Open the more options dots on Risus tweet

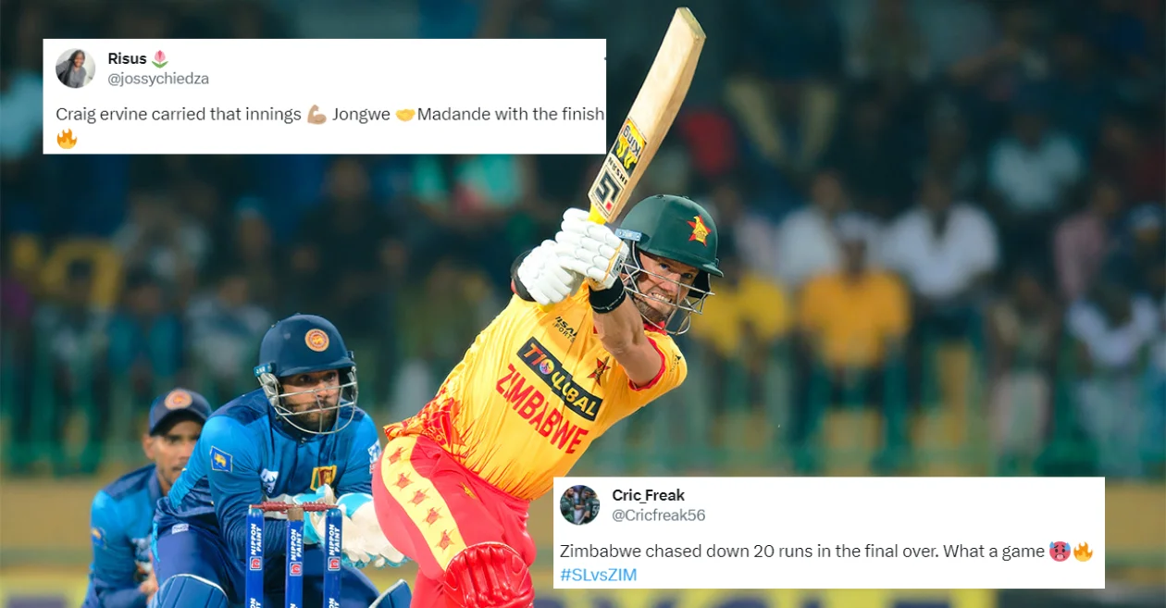pyautogui.click(x=603, y=59)
